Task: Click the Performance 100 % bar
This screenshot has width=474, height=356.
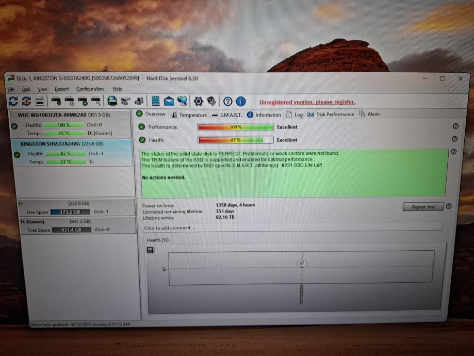Action: 236,127
